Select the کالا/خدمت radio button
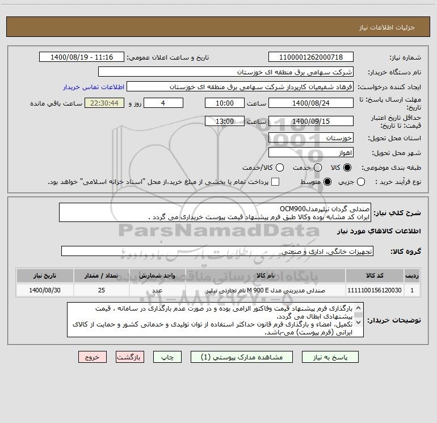Viewport: 437px width, 423px height. click(x=280, y=167)
